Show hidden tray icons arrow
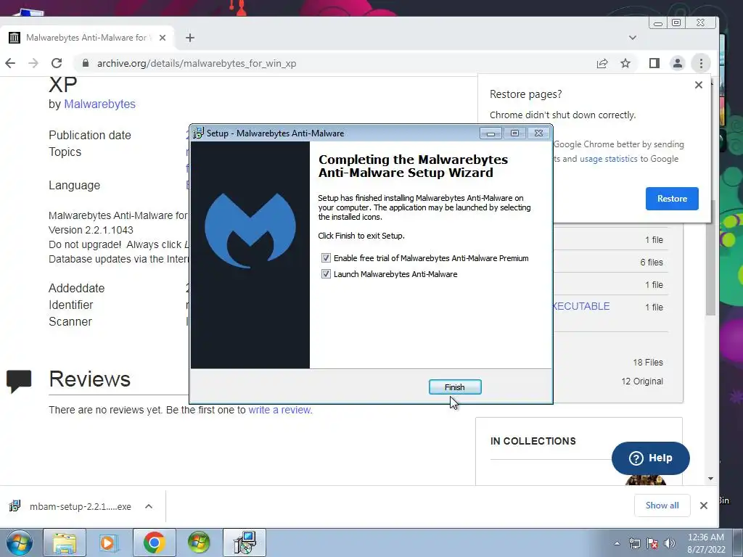 click(617, 543)
